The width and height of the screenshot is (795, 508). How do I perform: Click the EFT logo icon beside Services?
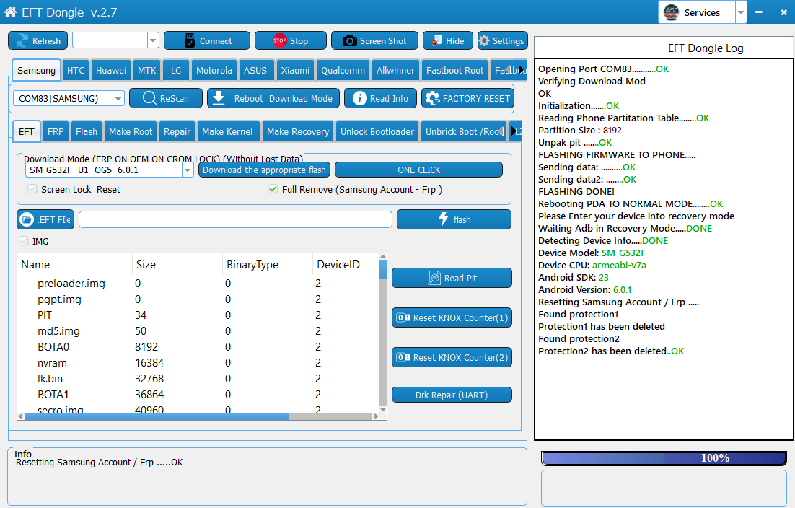(672, 12)
